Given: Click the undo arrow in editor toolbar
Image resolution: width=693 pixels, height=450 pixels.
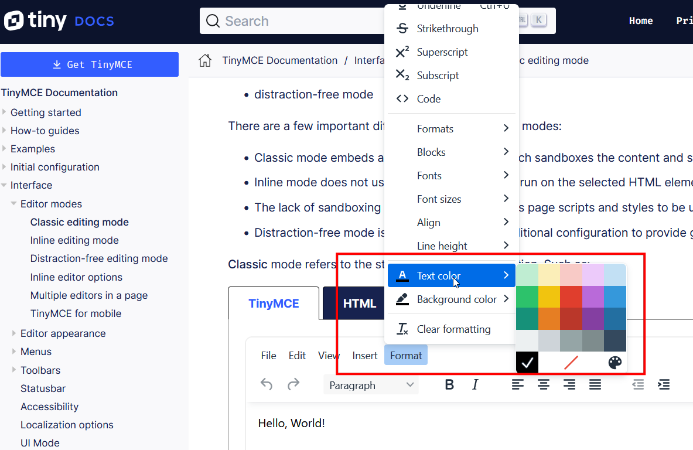Looking at the screenshot, I should (267, 384).
